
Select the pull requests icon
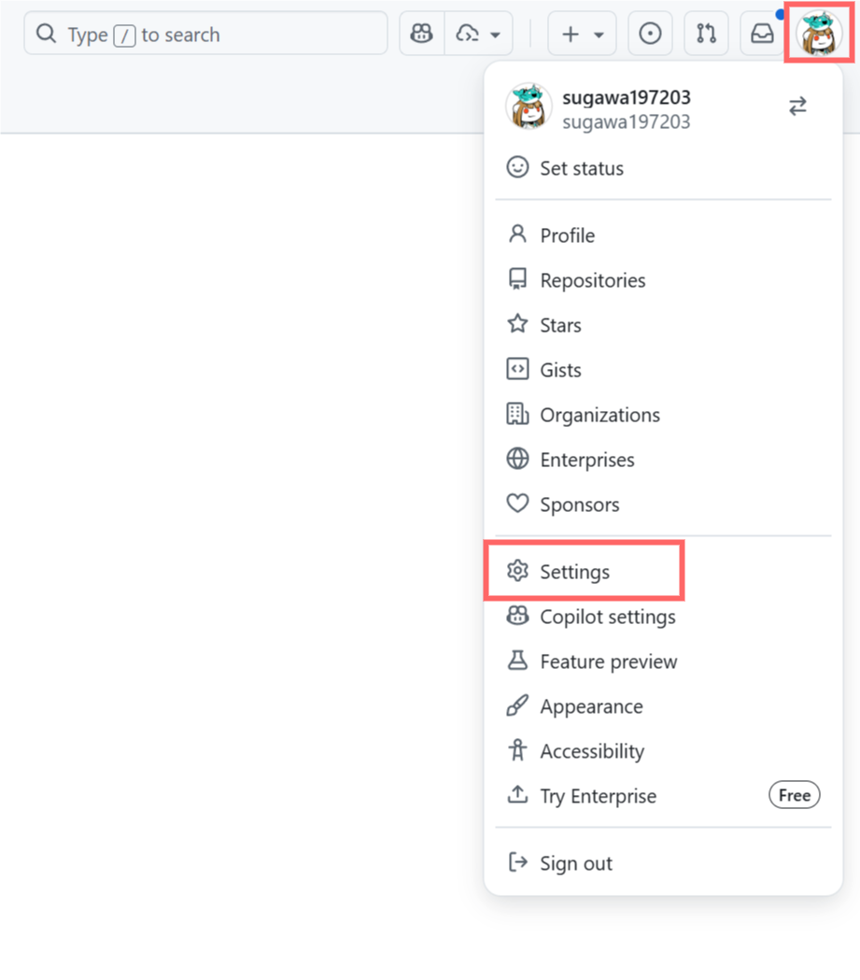point(706,33)
